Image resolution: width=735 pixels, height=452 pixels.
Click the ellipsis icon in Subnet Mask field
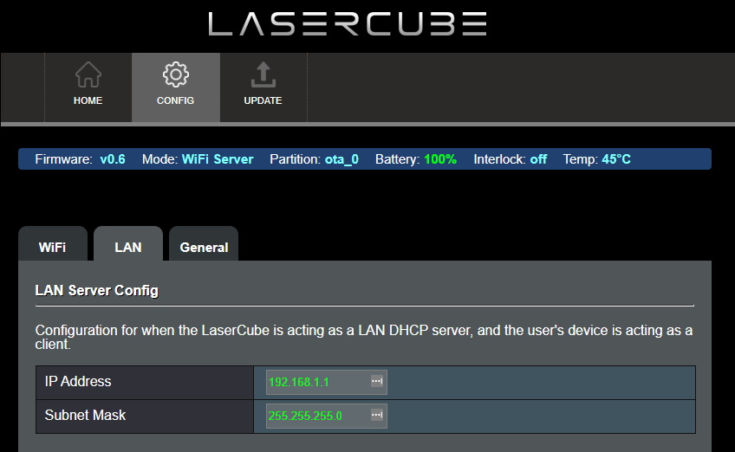(376, 416)
